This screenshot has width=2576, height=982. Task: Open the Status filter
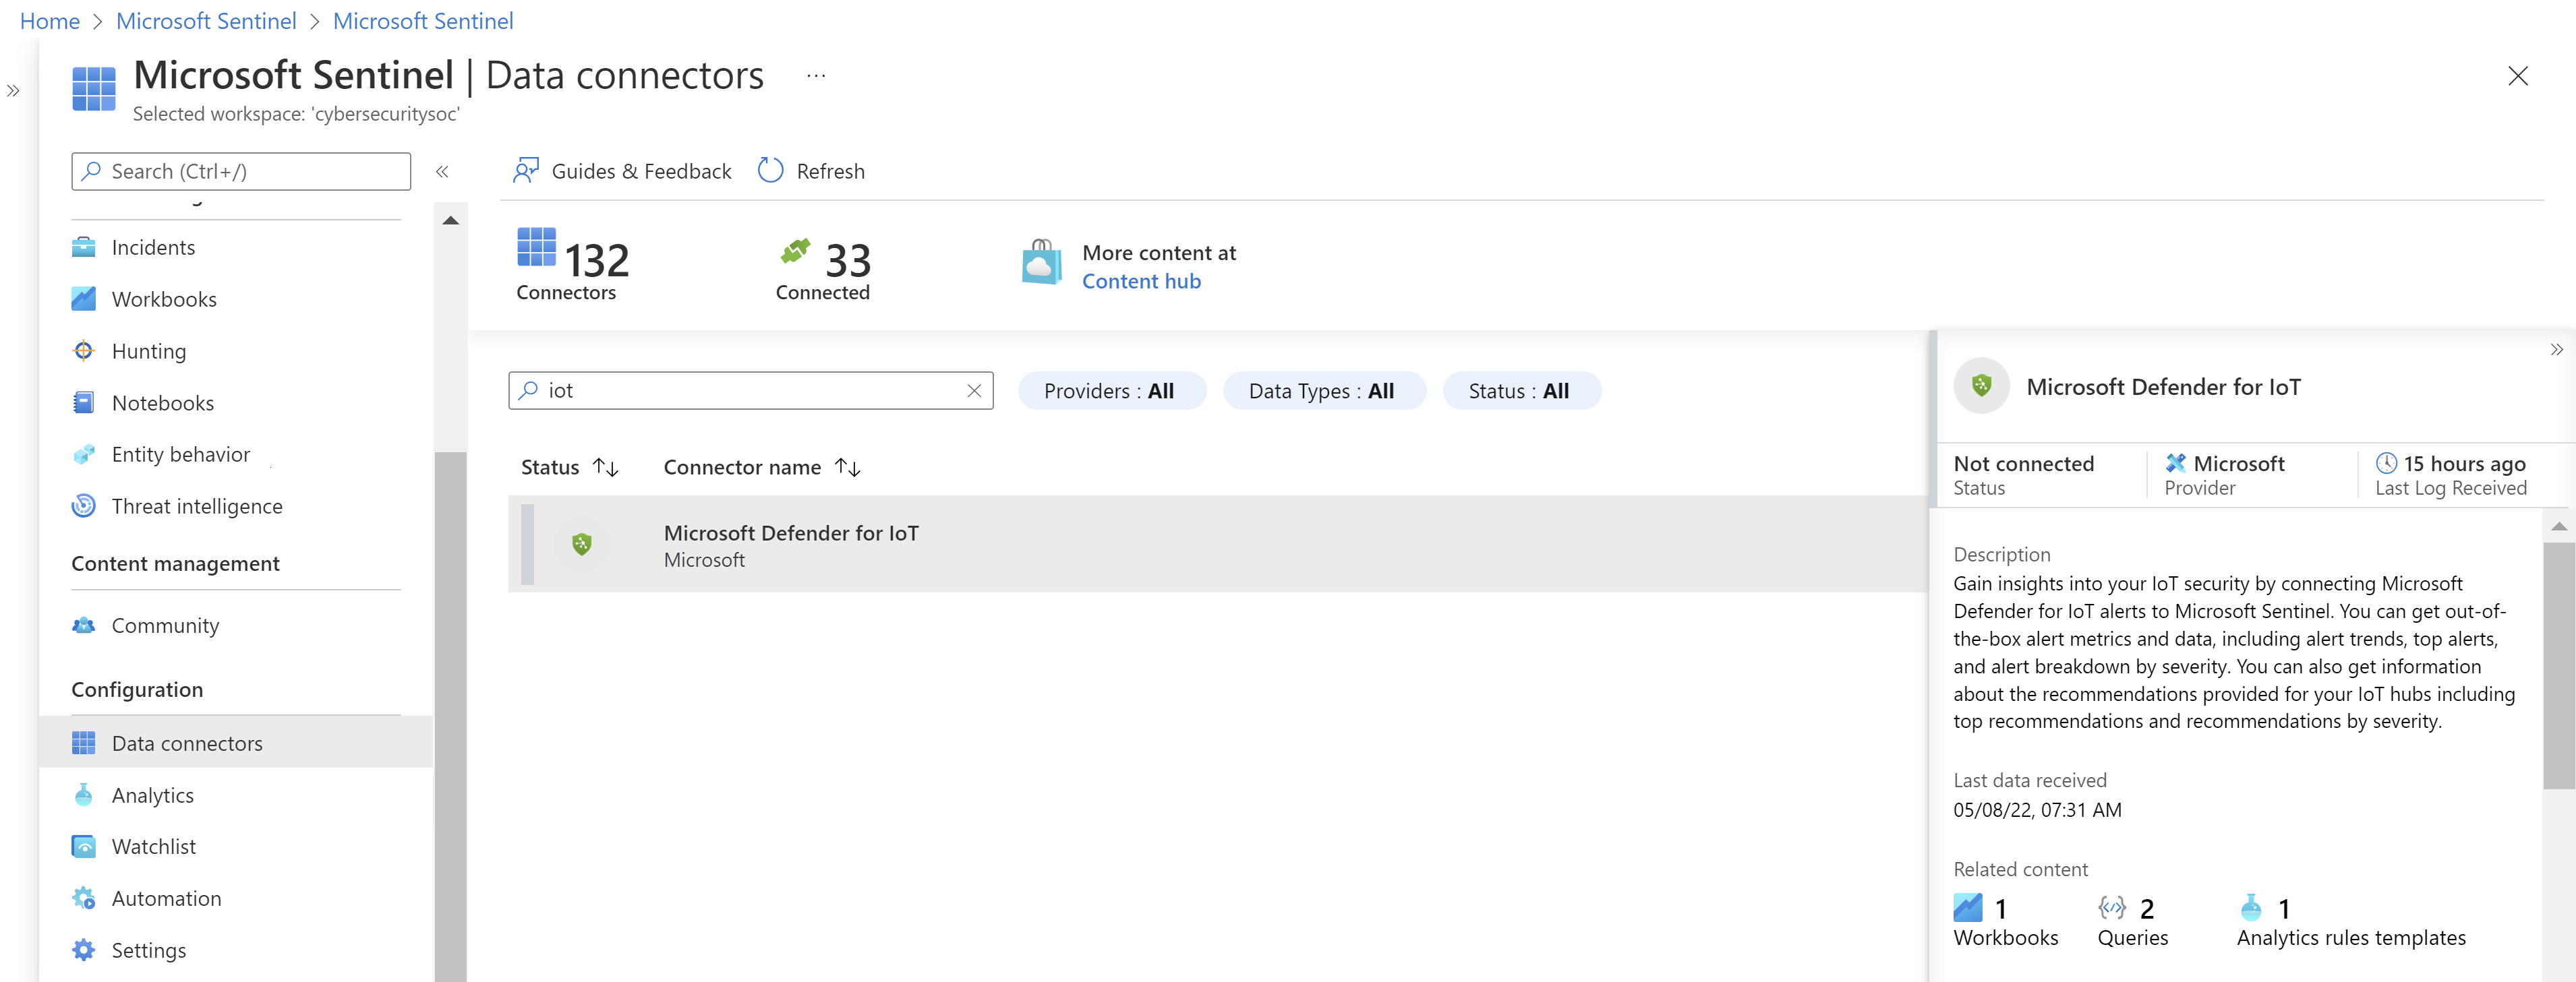(1522, 391)
